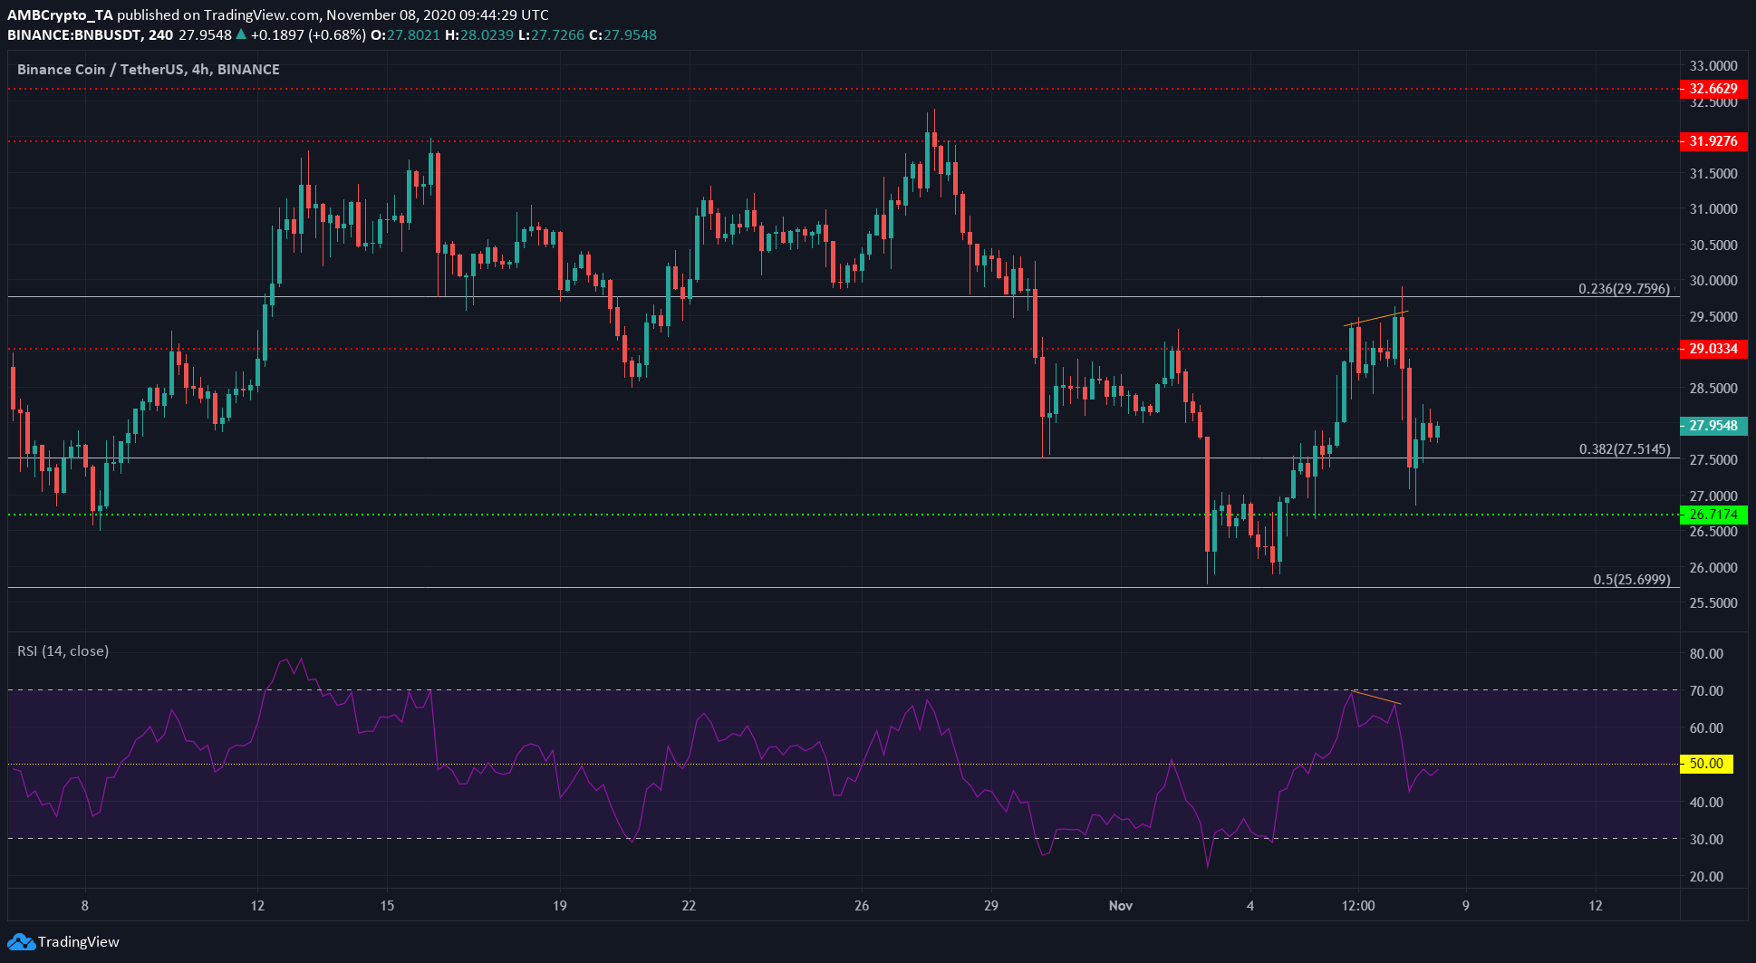Click the BINANCE:BNBUSDT symbol header text
The image size is (1756, 963).
pos(77,35)
